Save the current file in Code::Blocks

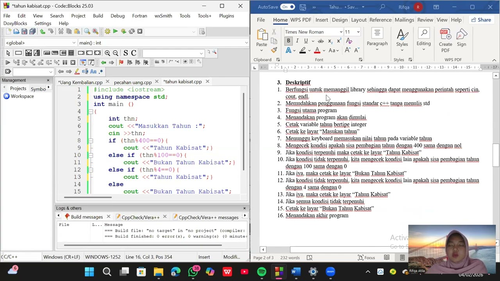click(x=24, y=31)
